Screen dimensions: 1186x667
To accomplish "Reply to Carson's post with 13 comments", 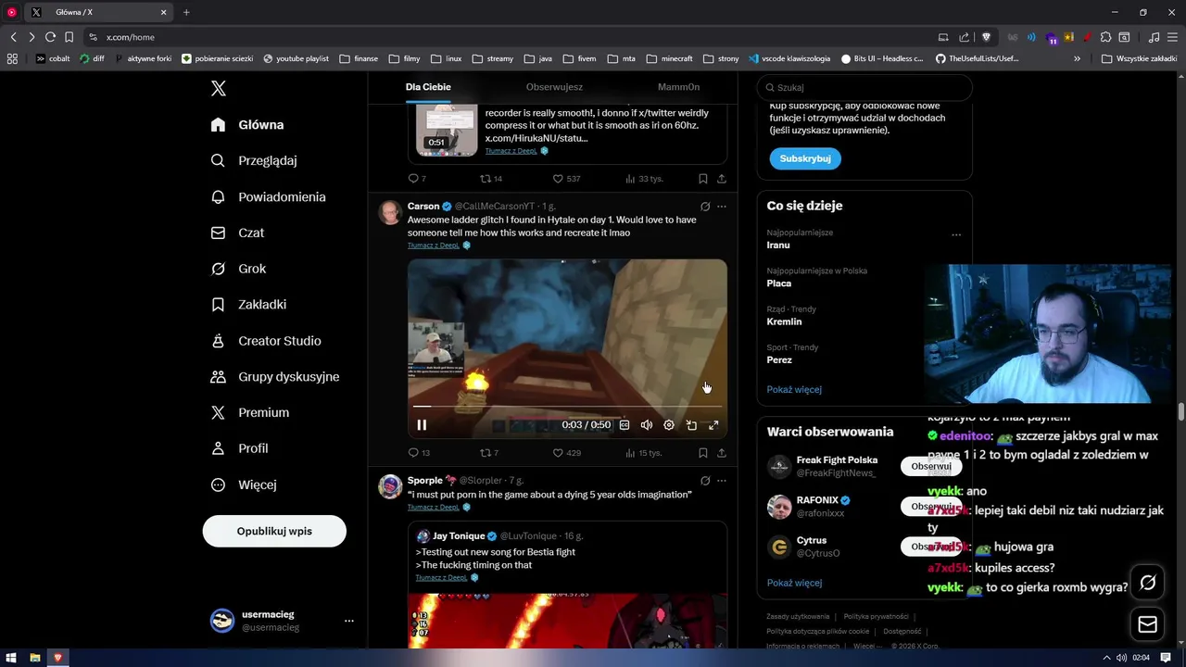I will [419, 453].
